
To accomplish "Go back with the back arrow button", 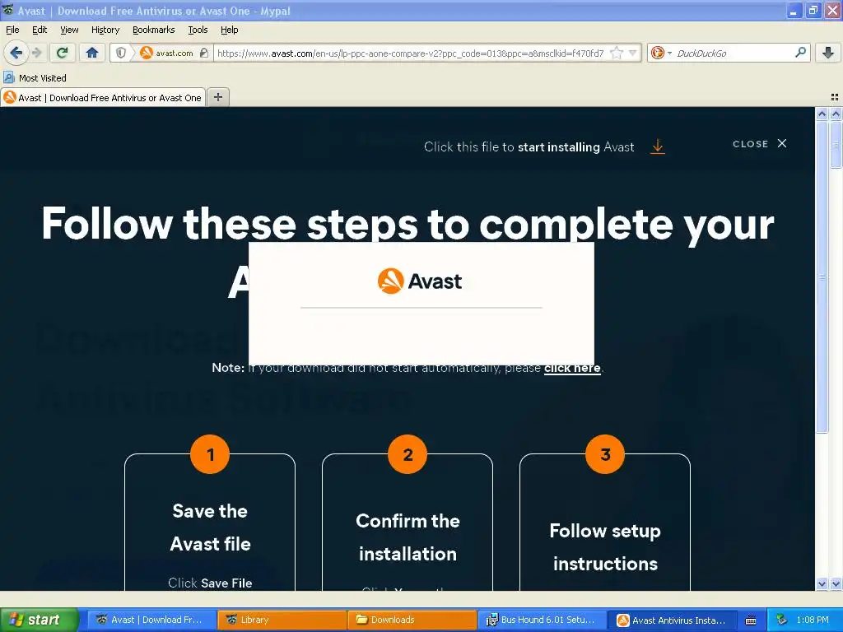I will click(x=16, y=53).
